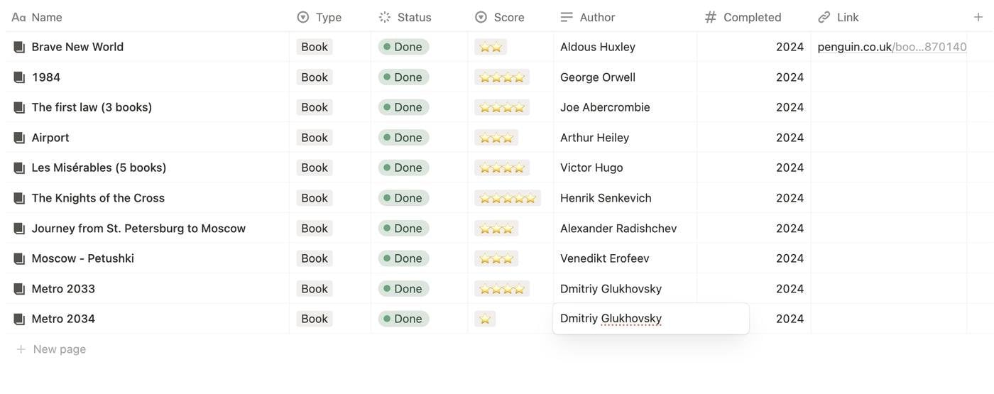Add a new property with the plus icon
Image resolution: width=994 pixels, height=394 pixels.
point(978,17)
